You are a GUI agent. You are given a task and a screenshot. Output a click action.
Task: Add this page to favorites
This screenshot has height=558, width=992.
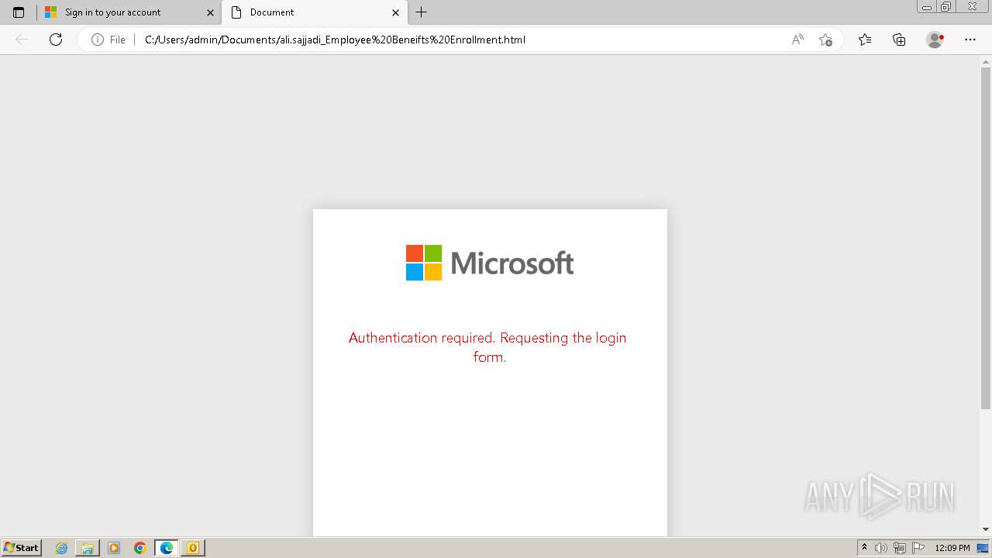[x=825, y=40]
